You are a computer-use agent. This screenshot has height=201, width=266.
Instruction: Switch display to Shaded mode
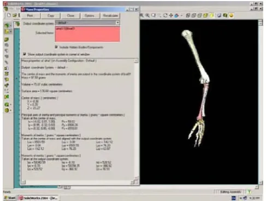(211, 15)
